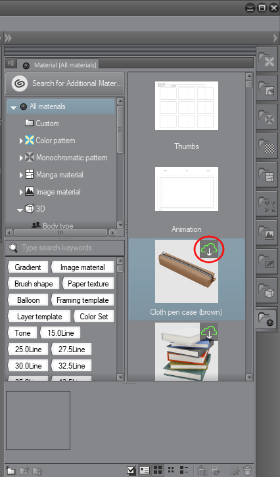280x477 pixels.
Task: Click tree horizontal scroll-right arrow
Action: 112,233
